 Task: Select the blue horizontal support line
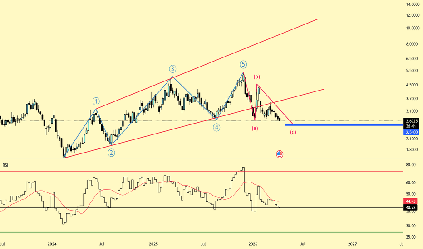344,125
